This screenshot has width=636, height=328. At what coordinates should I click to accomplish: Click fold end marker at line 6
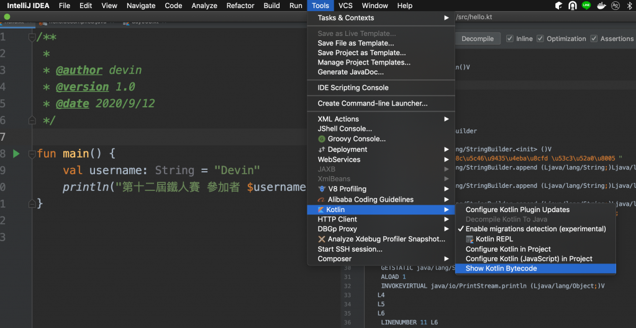point(32,120)
